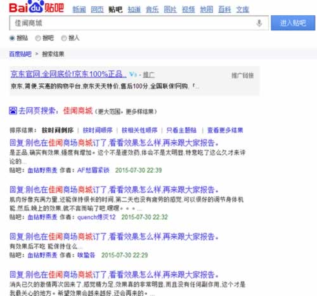Click the V3 badge in the 京东 ad
The width and height of the screenshot is (317, 296).
tap(133, 74)
